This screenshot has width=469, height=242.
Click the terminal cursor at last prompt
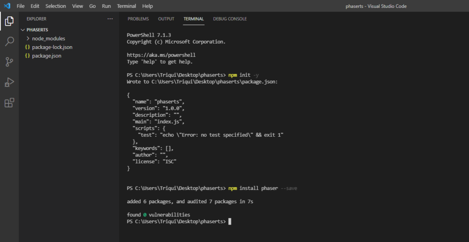230,221
